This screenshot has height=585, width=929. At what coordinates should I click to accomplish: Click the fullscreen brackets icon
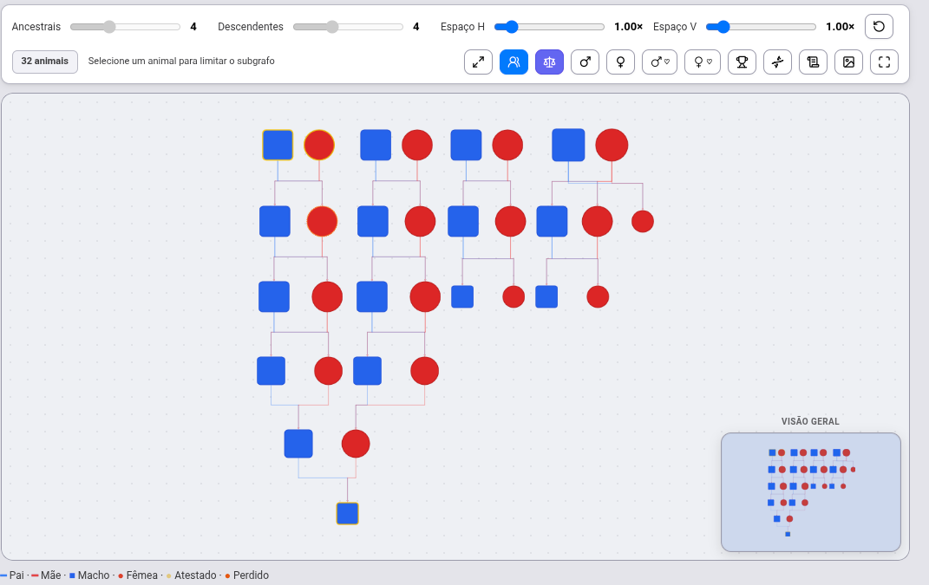[884, 62]
